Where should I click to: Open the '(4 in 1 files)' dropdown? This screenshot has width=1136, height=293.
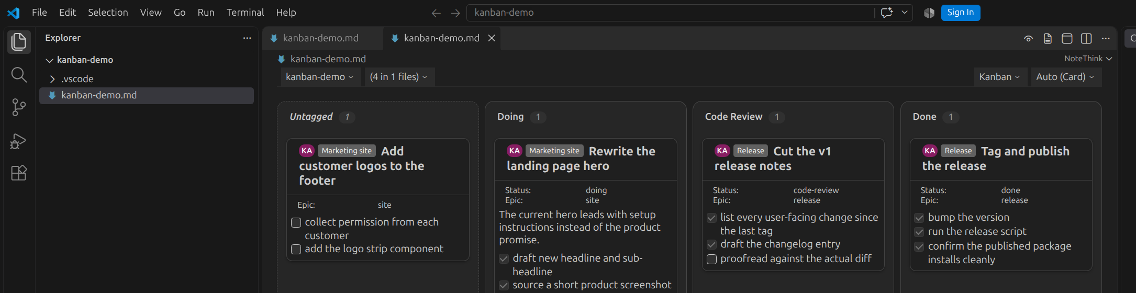tap(399, 77)
